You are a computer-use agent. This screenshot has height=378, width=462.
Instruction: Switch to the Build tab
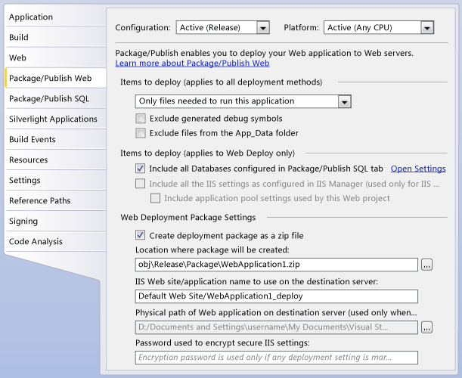pyautogui.click(x=56, y=37)
